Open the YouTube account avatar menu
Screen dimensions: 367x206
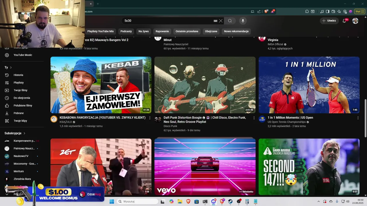[355, 21]
